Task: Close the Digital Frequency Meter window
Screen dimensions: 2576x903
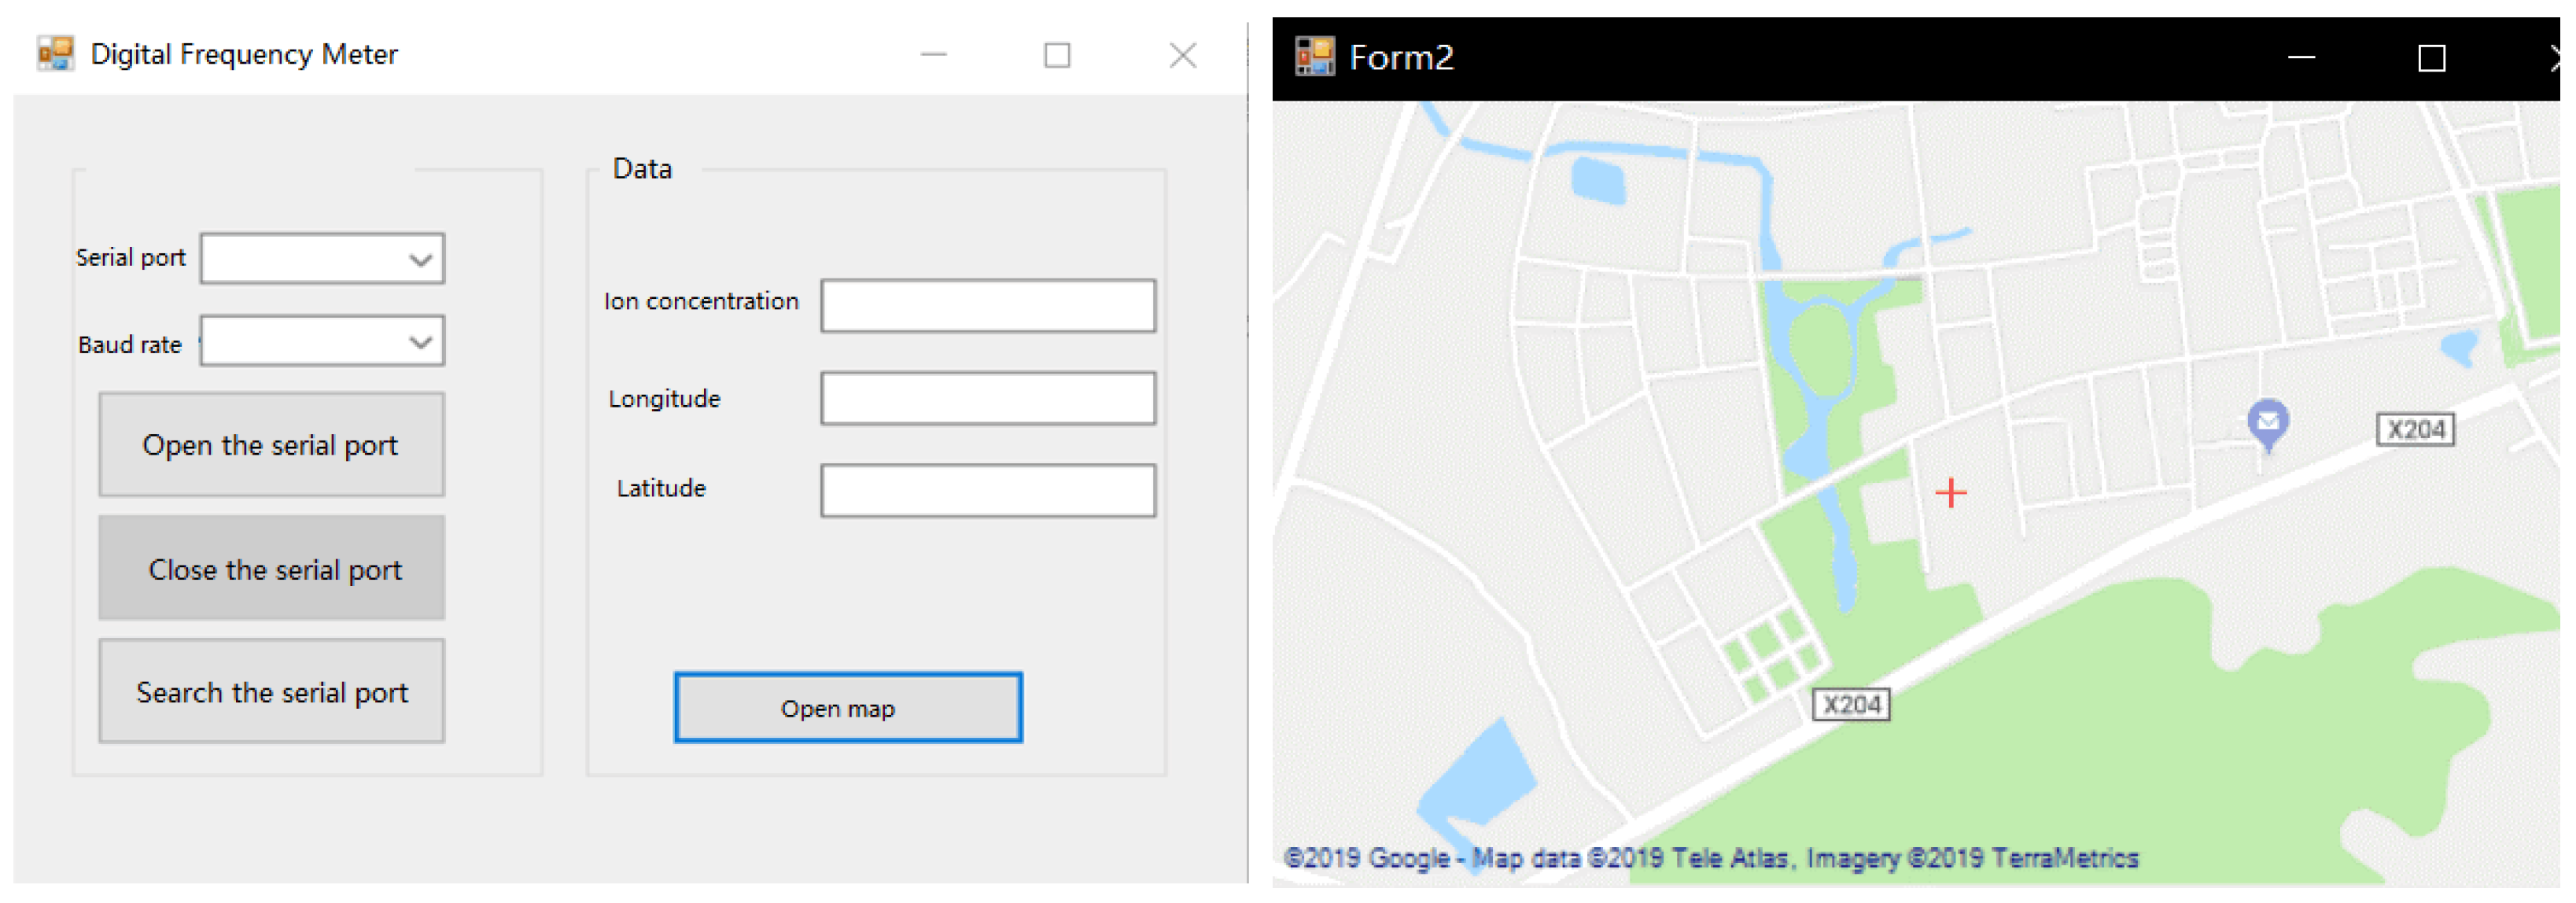Action: [1182, 55]
